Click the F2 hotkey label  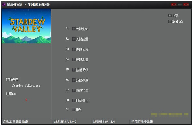67,39
